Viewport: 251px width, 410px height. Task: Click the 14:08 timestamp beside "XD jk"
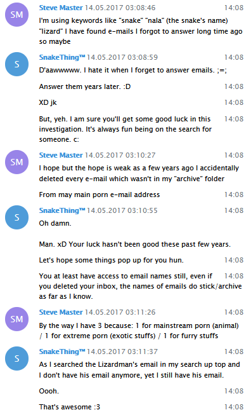click(234, 102)
